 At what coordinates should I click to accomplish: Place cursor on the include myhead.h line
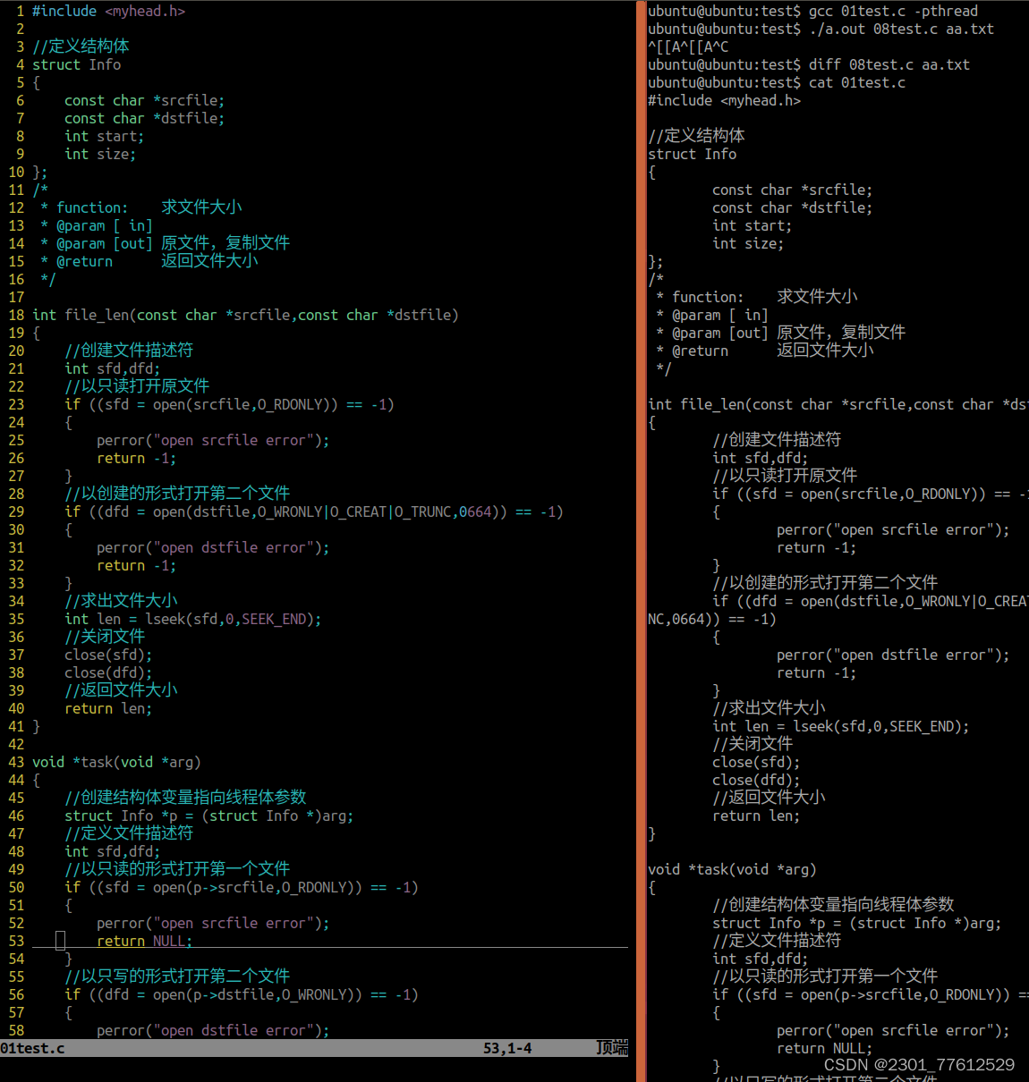[107, 11]
